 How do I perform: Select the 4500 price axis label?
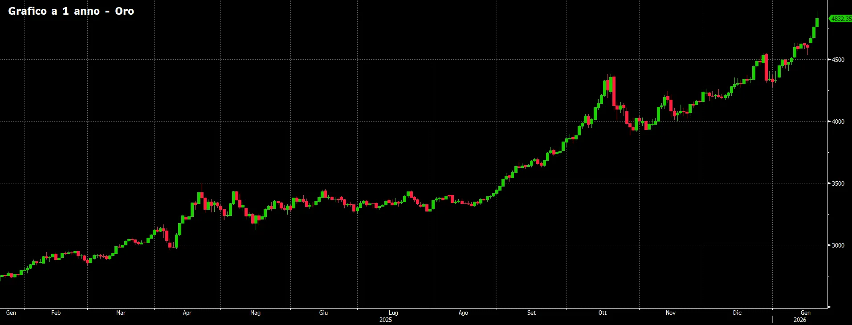point(838,60)
